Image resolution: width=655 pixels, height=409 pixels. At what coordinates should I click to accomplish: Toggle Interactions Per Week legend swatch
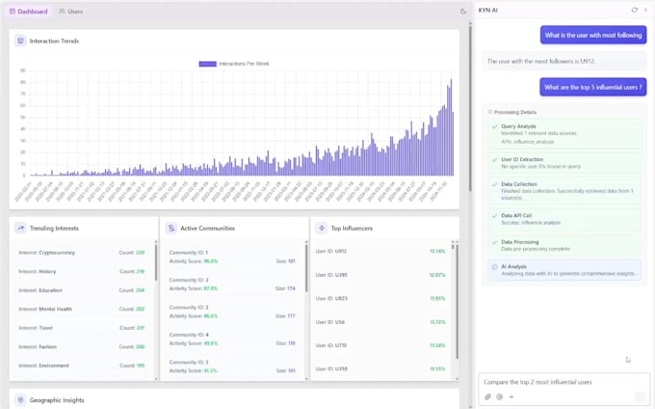208,64
